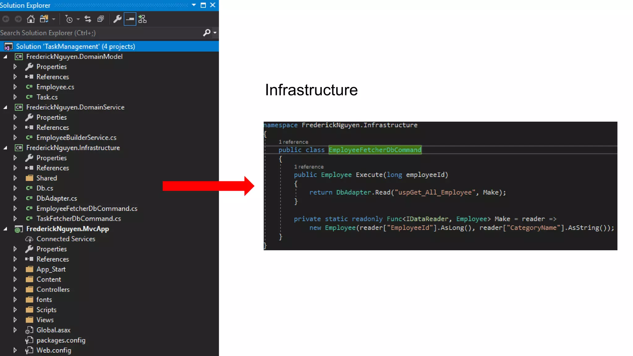Click References icon under DomainService project
633x356 pixels.
pyautogui.click(x=29, y=127)
